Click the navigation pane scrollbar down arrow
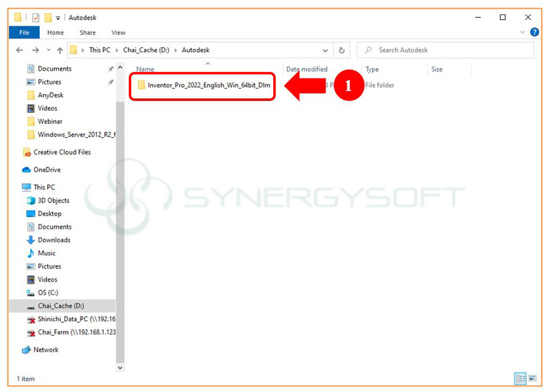The image size is (549, 392). [121, 367]
